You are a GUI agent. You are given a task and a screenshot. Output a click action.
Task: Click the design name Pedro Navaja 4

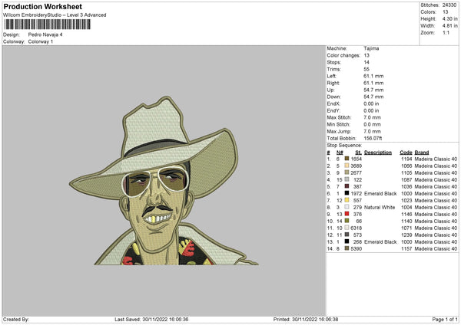45,34
